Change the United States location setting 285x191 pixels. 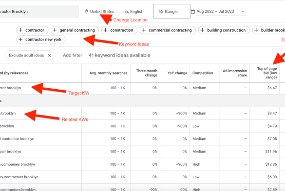point(99,11)
